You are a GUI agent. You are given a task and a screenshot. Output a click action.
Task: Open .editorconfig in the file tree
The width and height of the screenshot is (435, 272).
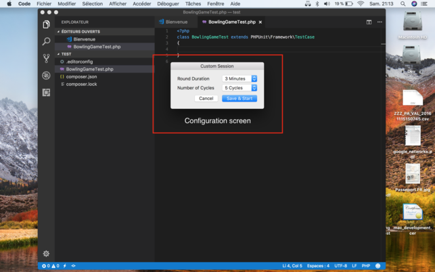105,62
